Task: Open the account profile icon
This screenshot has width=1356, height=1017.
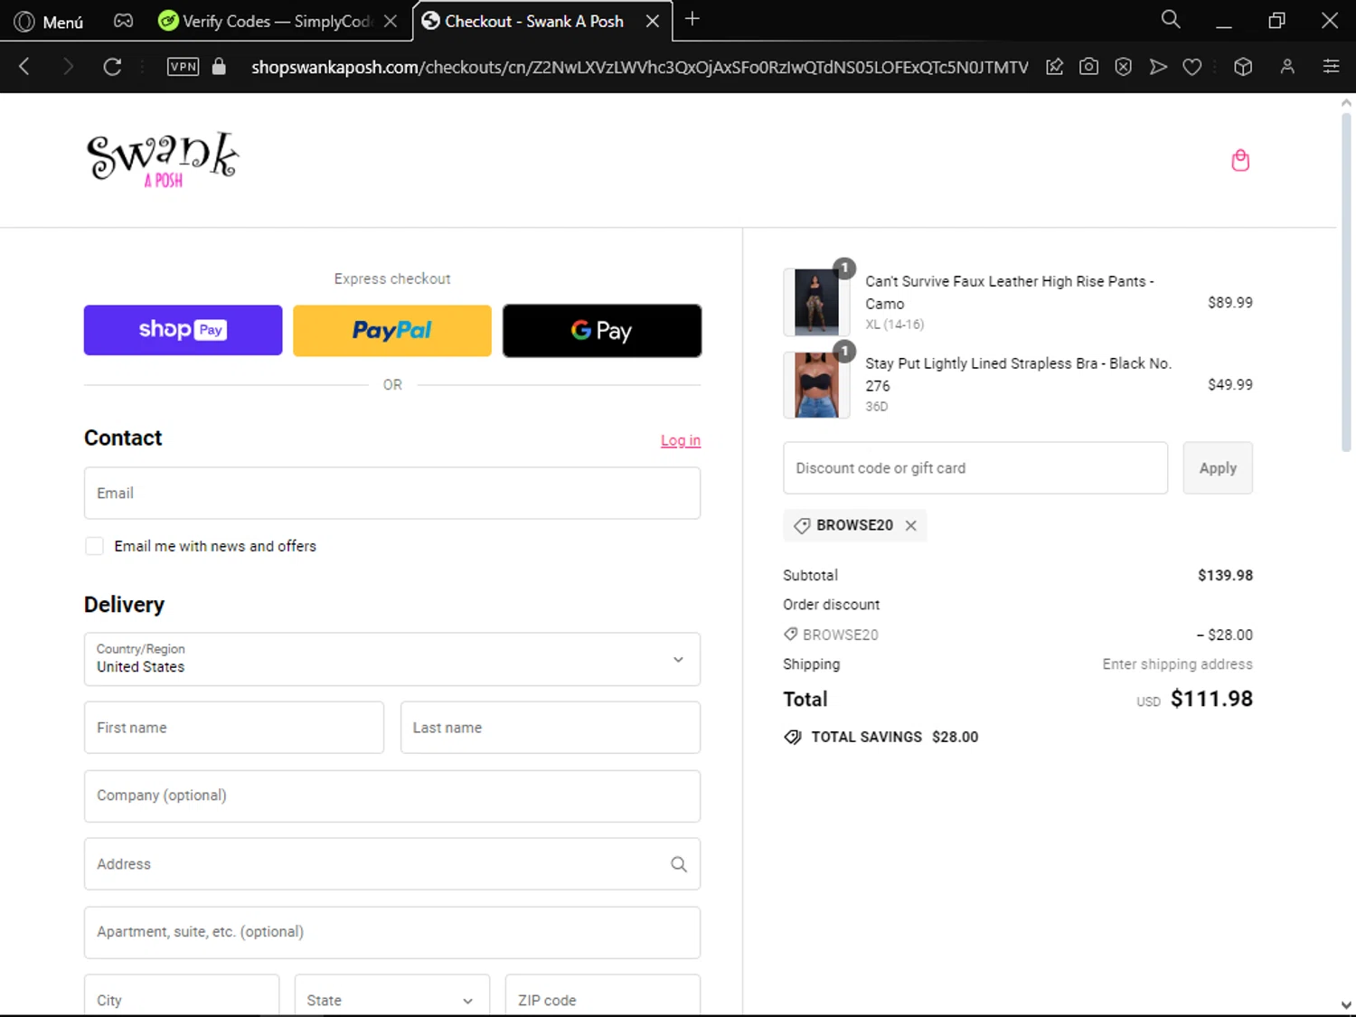Action: click(1287, 66)
